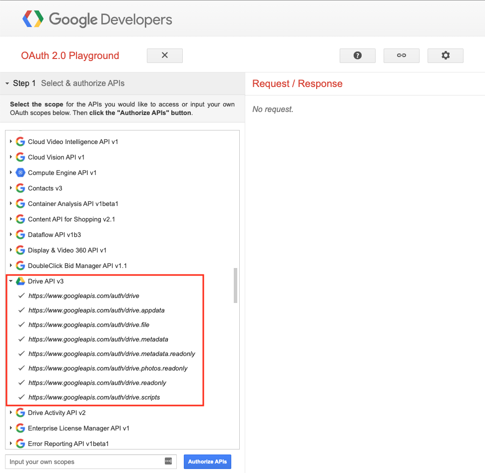Click the Compute Engine API hexagon icon
Image resolution: width=485 pixels, height=473 pixels.
point(20,172)
